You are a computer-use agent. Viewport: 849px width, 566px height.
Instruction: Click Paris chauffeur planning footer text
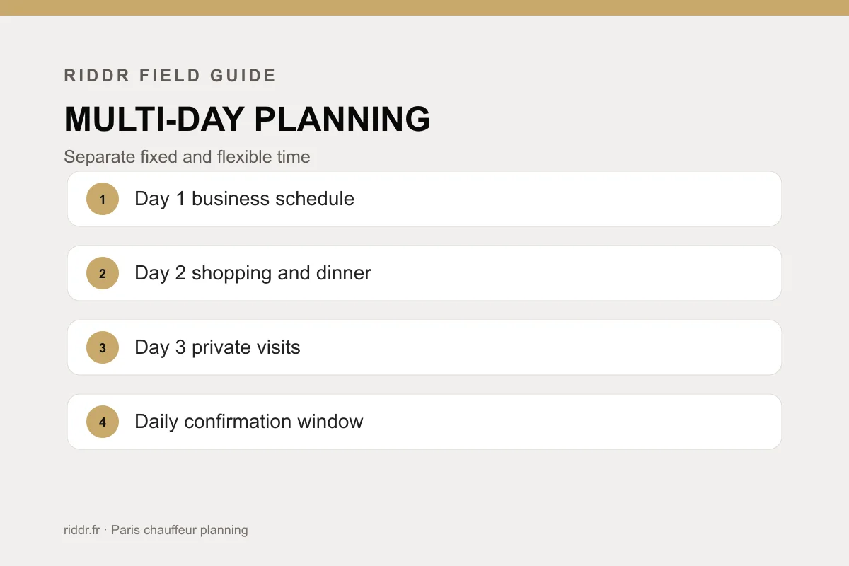click(x=180, y=530)
